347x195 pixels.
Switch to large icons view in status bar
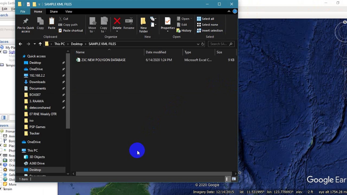234,179
